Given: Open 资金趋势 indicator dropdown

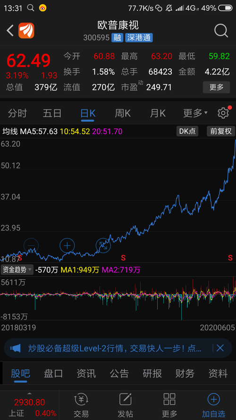Looking at the screenshot, I should pos(17,269).
